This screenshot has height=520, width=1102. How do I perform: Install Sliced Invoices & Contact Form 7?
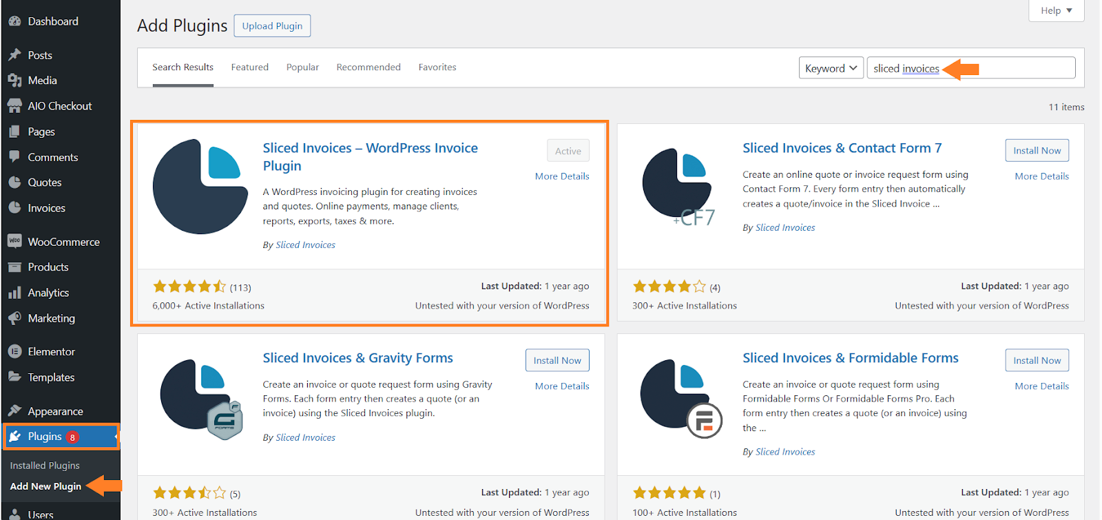[1037, 150]
